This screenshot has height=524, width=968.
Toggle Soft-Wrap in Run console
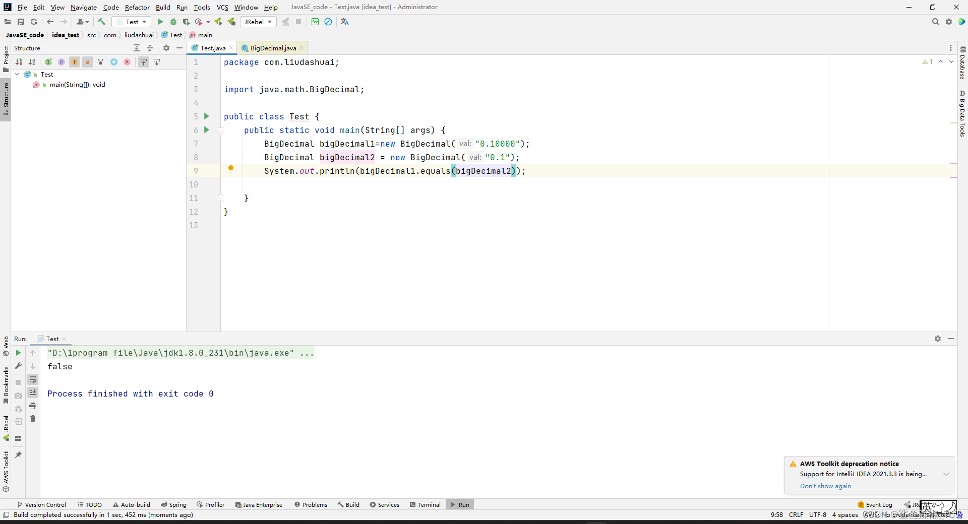pos(33,379)
